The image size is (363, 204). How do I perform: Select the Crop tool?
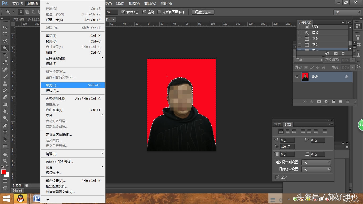5,55
